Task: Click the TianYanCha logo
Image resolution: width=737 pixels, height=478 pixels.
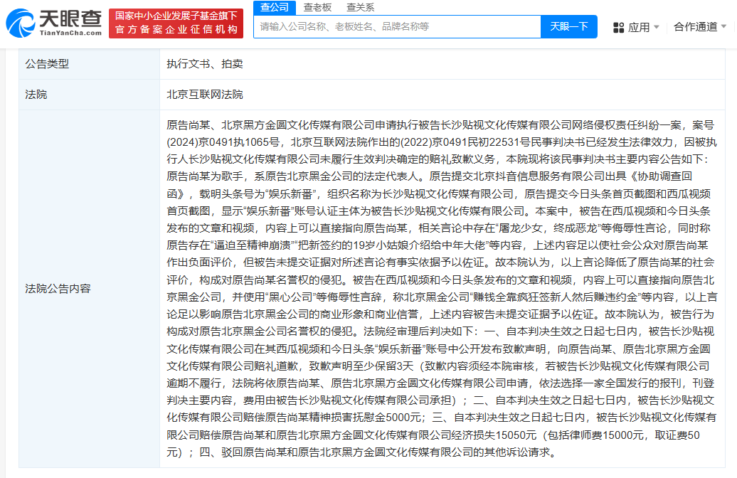Action: [x=53, y=23]
